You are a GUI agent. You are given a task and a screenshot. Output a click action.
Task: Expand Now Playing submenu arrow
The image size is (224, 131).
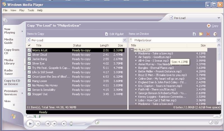click(x=22, y=31)
